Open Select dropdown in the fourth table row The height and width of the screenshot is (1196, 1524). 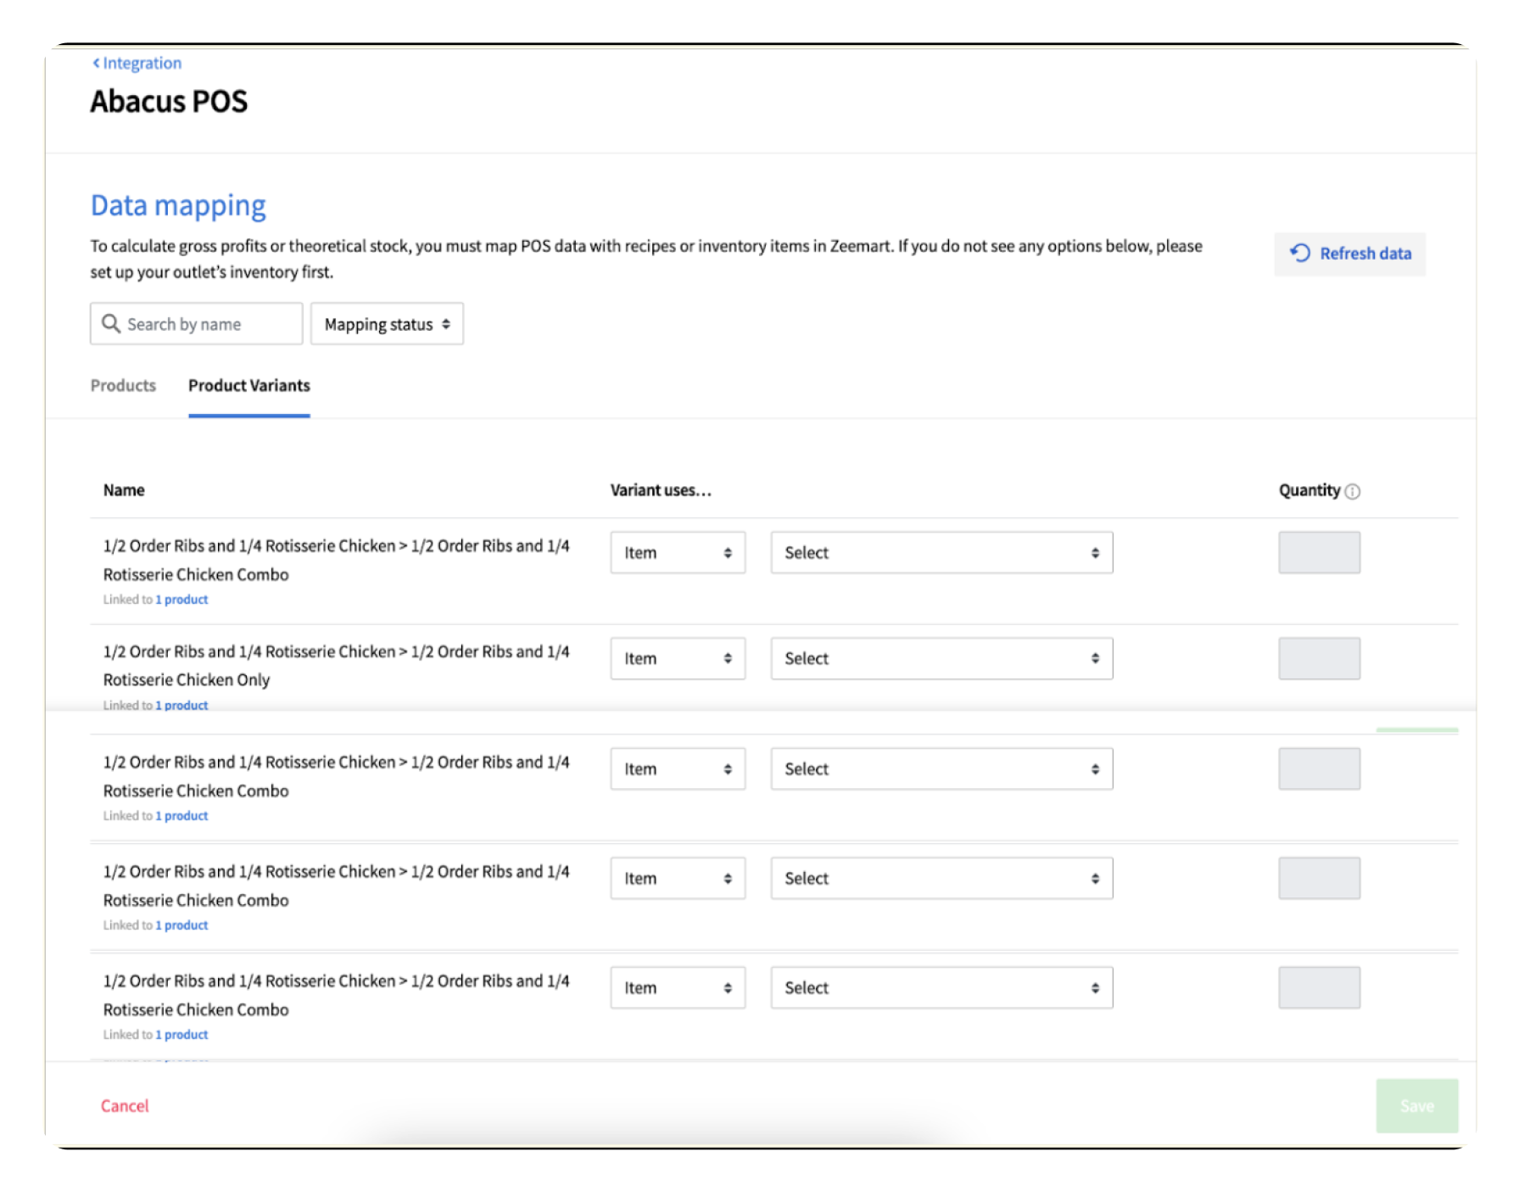click(x=941, y=878)
